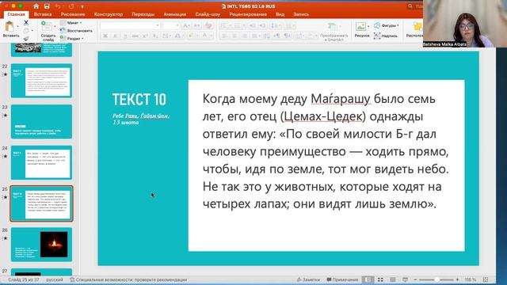Click the Format Painter brush icon
The image size is (507, 285).
coord(26,39)
